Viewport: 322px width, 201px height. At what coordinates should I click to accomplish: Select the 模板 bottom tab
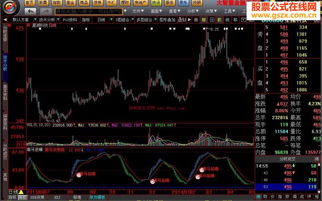pos(22,197)
